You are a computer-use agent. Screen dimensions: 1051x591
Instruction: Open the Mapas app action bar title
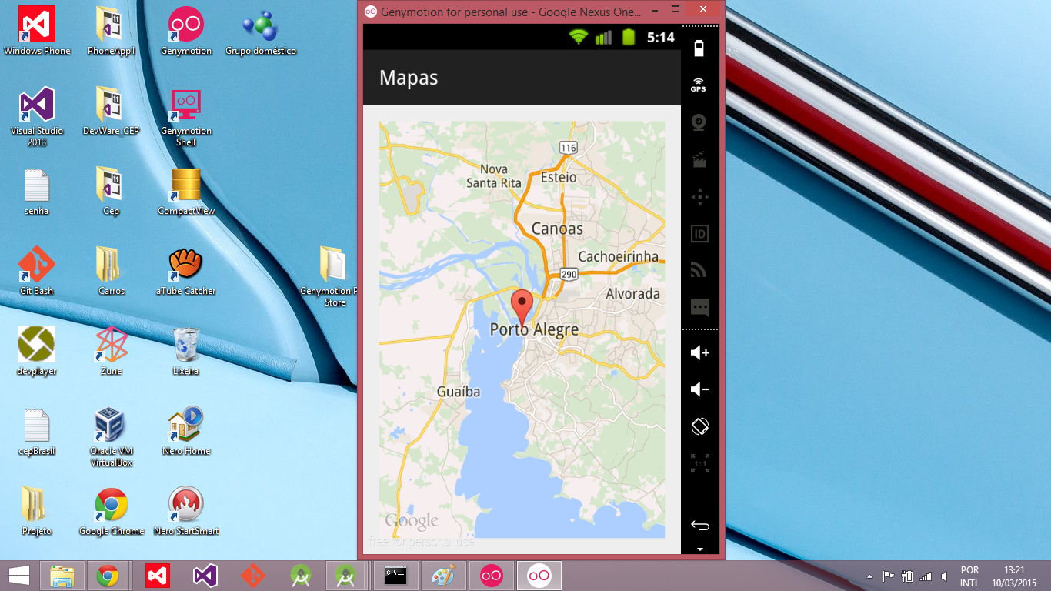[409, 78]
